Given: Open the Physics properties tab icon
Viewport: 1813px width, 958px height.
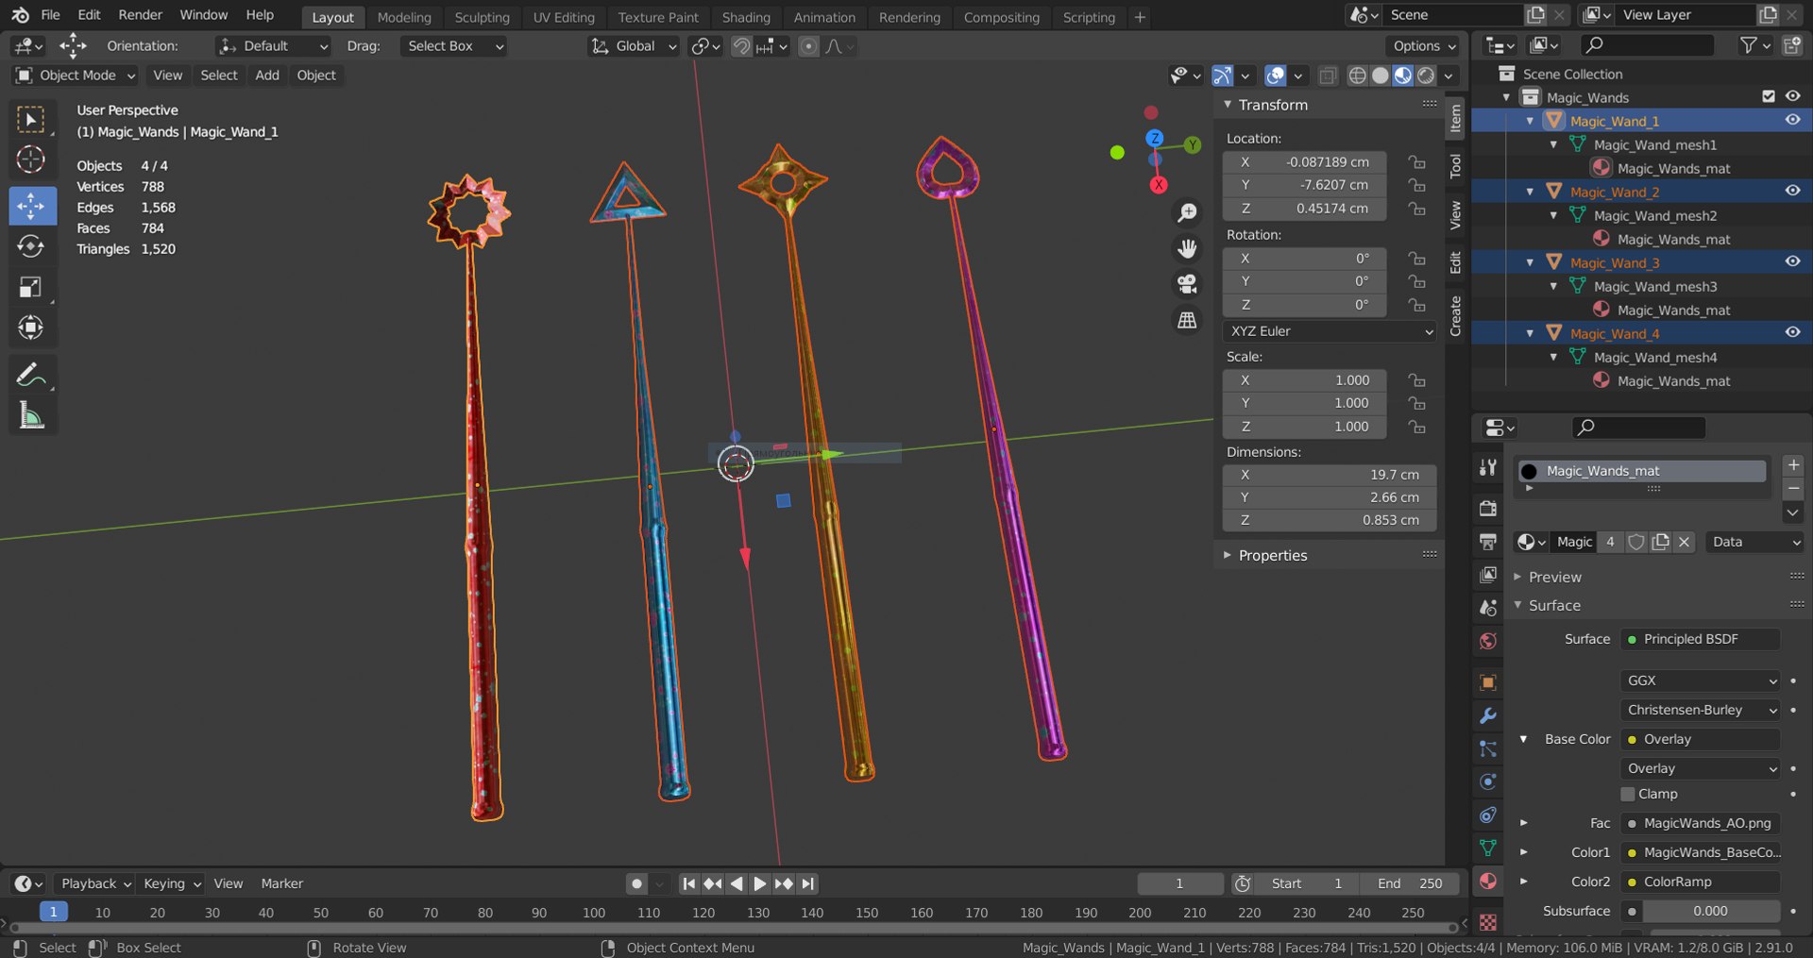Looking at the screenshot, I should 1488,782.
